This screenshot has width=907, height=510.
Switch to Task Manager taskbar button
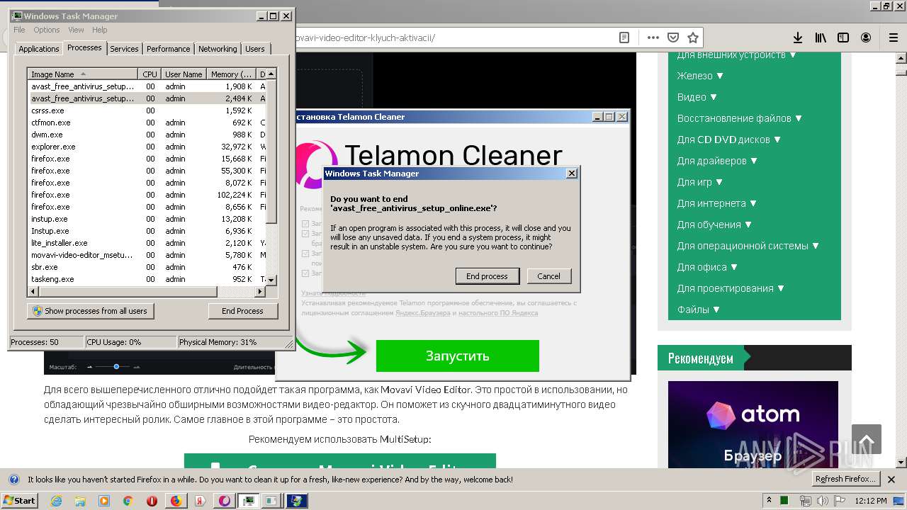click(x=249, y=501)
